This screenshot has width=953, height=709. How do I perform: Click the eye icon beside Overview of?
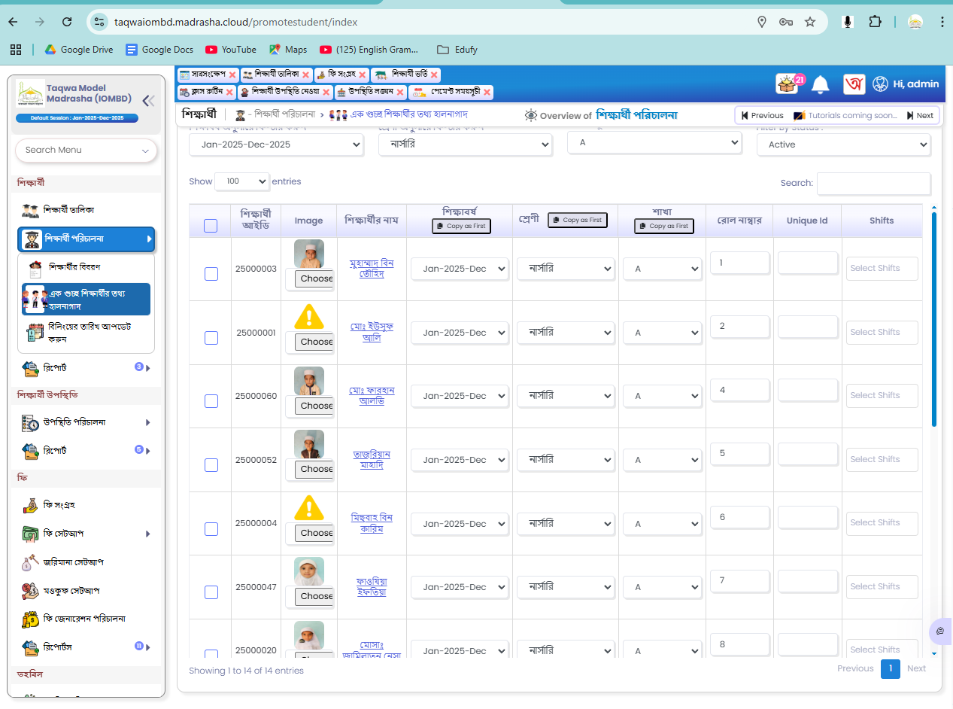531,115
